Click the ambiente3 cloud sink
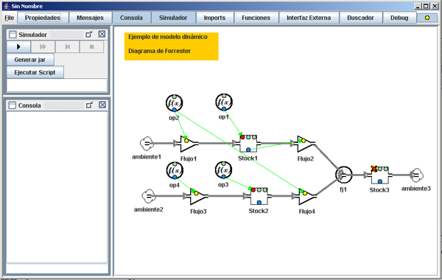 click(x=417, y=175)
